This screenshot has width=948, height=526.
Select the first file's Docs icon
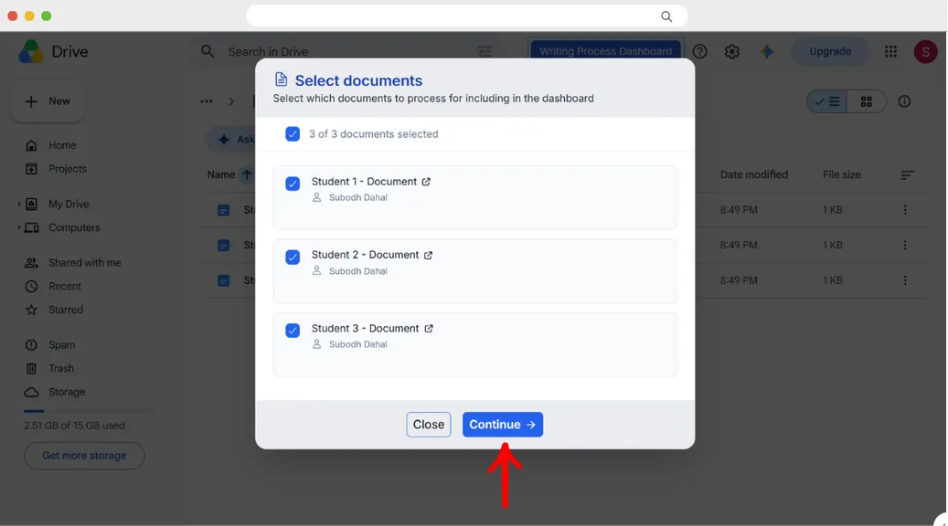224,210
